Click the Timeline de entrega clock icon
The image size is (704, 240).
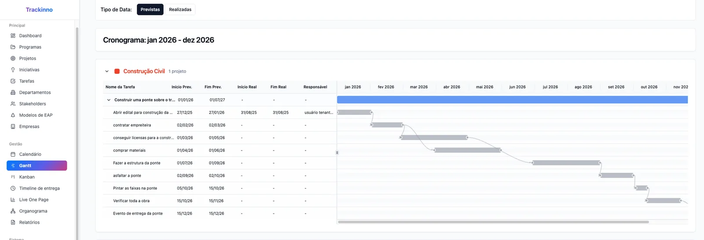(x=13, y=189)
